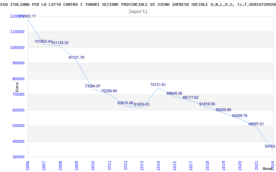Click the 101125.52 data label for 2008

[60, 43]
